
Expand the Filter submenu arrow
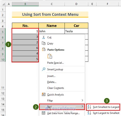click(x=82, y=100)
